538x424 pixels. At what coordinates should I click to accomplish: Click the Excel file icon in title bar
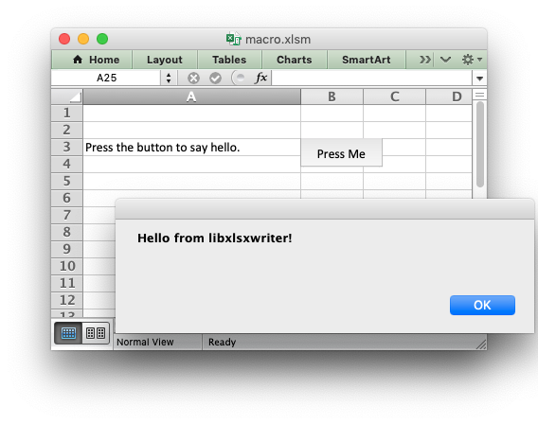click(x=233, y=39)
